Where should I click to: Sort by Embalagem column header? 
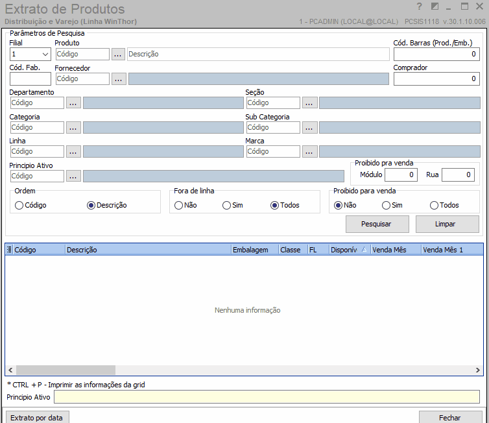(255, 250)
